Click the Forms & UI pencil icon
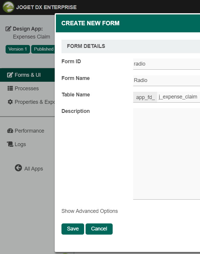The width and height of the screenshot is (200, 254). [x=10, y=75]
